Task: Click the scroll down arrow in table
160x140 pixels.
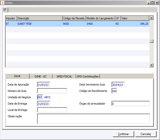Action: tap(151, 65)
